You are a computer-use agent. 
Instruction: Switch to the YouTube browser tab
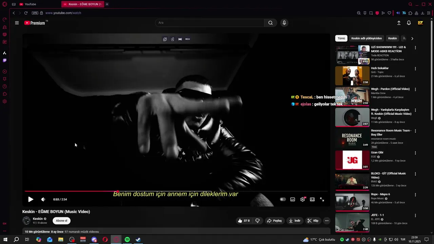point(31,4)
